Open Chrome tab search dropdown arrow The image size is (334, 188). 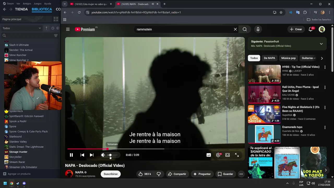[x=65, y=4]
